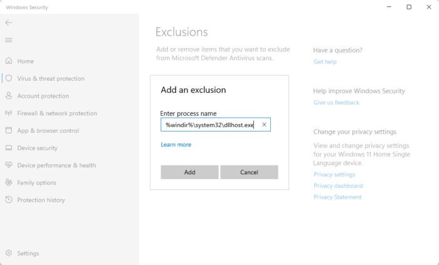Open the Give us feedback link
This screenshot has width=439, height=265.
point(336,103)
